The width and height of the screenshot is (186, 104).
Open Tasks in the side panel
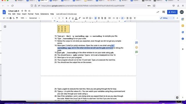[x=183, y=32]
